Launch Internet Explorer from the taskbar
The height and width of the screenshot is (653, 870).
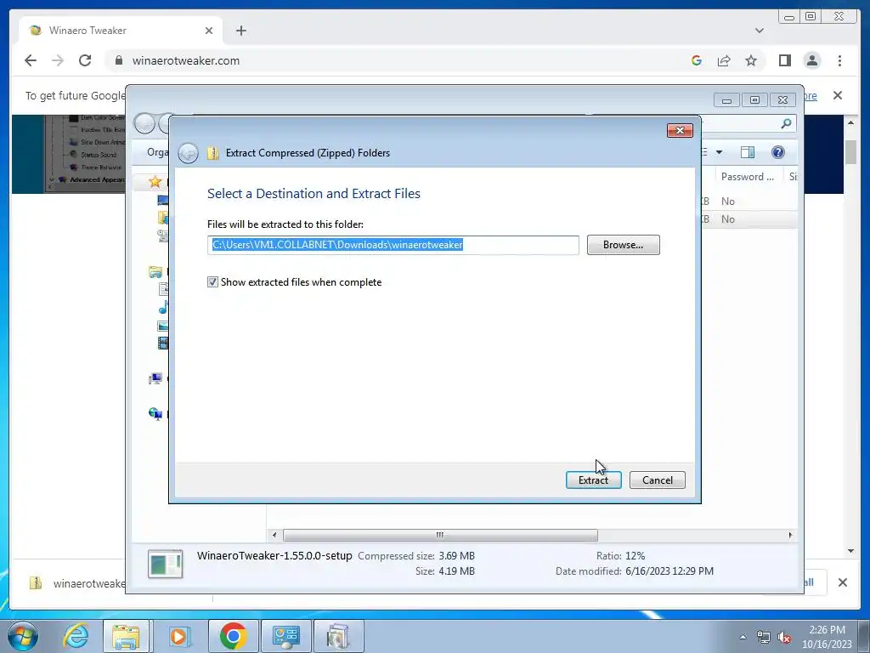(x=76, y=636)
